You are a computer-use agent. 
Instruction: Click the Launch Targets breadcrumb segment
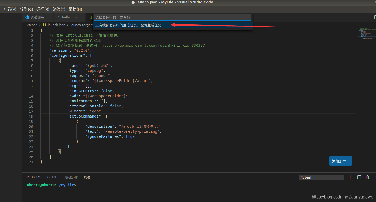[x=81, y=25]
